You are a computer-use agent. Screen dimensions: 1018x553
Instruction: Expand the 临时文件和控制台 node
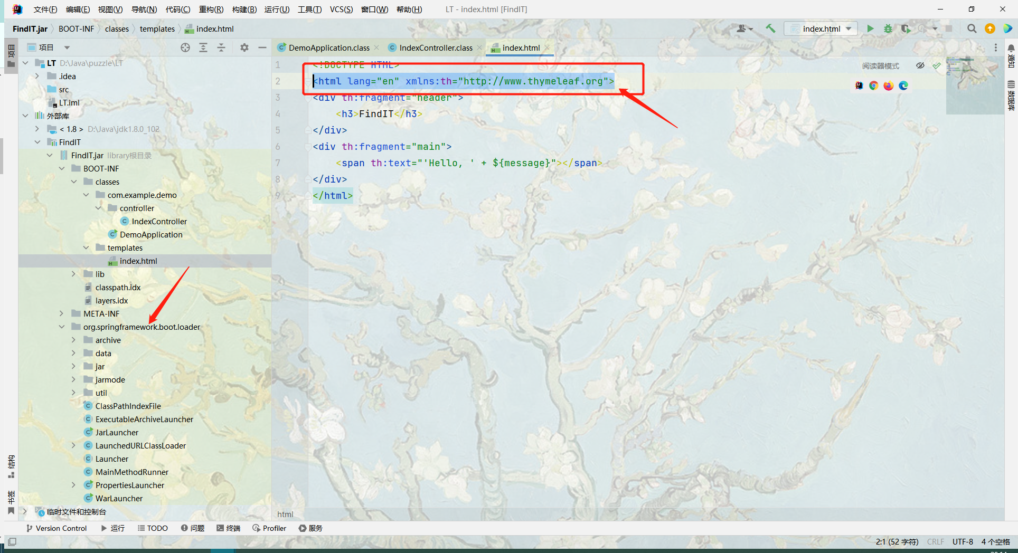click(x=25, y=511)
